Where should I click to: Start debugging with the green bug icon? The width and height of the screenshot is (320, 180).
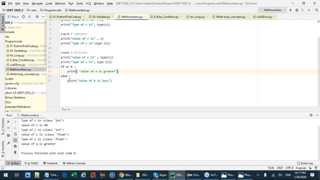(296, 10)
